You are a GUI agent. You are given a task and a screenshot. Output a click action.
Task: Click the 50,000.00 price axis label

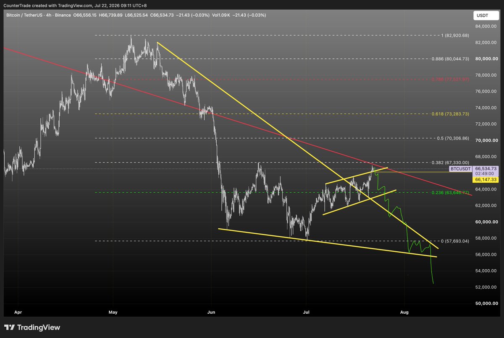(x=487, y=303)
